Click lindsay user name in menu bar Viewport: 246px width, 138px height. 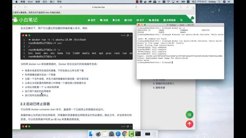[x=212, y=2]
